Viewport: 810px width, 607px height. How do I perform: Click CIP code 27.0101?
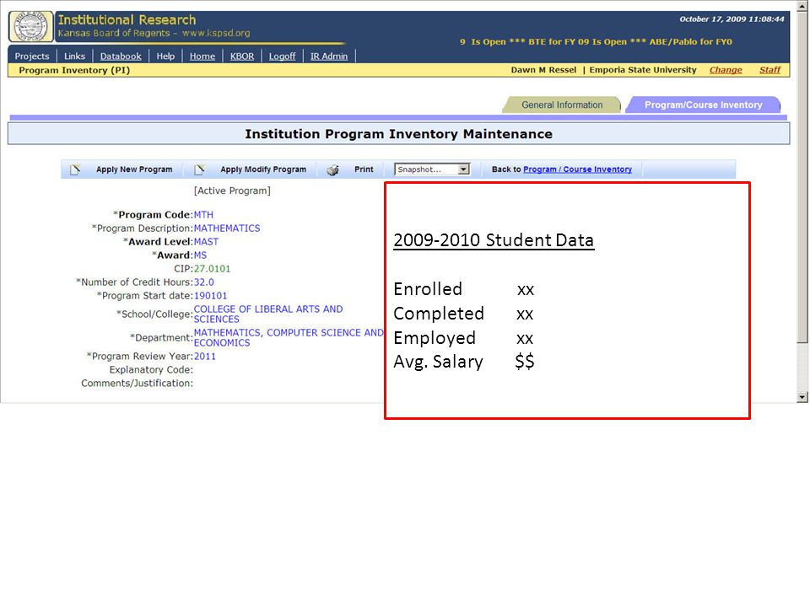tap(212, 268)
